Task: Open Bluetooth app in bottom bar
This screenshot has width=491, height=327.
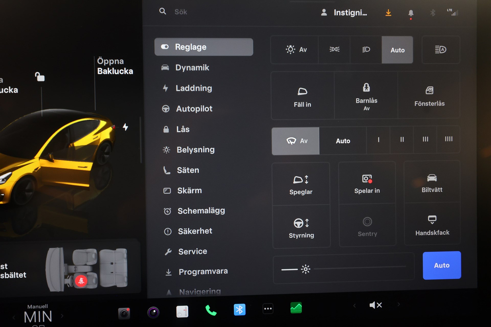Action: [239, 310]
